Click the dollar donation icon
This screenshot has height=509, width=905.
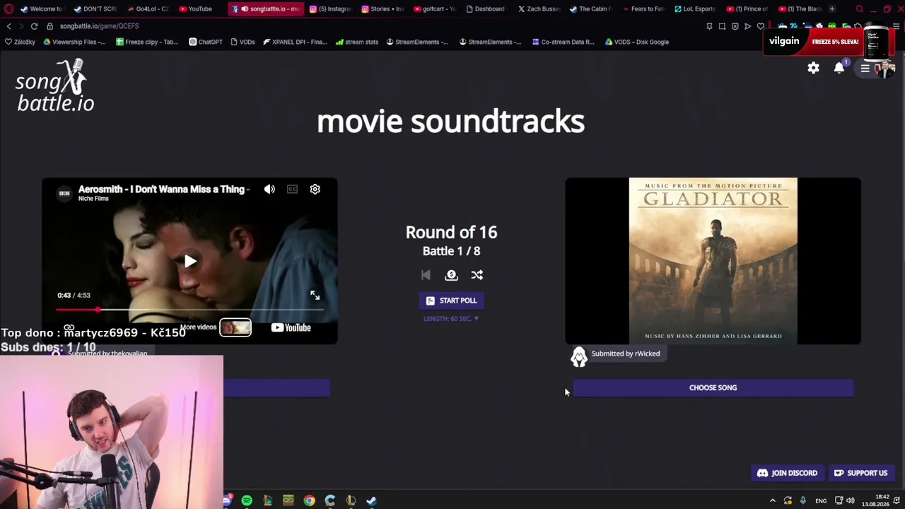451,275
